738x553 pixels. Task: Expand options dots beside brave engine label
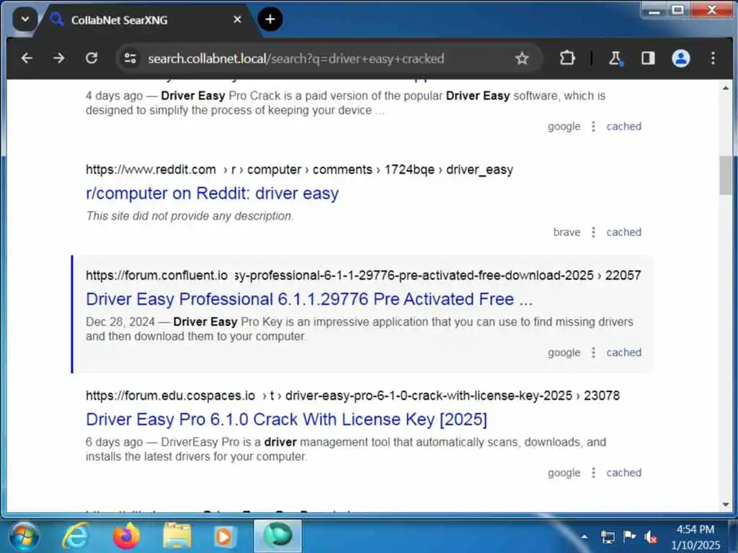point(593,232)
